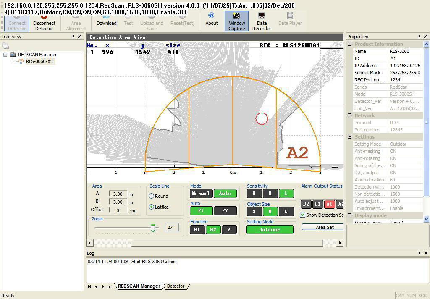Pin the Properties panel
Viewport: 430px width, 299px height.
point(419,37)
